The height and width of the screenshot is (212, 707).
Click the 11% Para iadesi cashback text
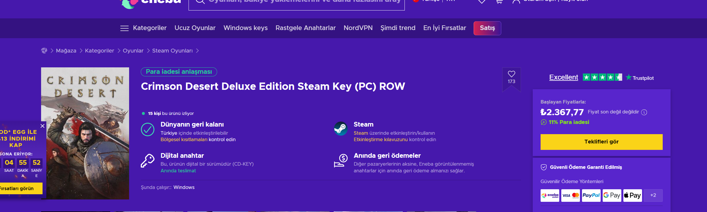pos(569,122)
